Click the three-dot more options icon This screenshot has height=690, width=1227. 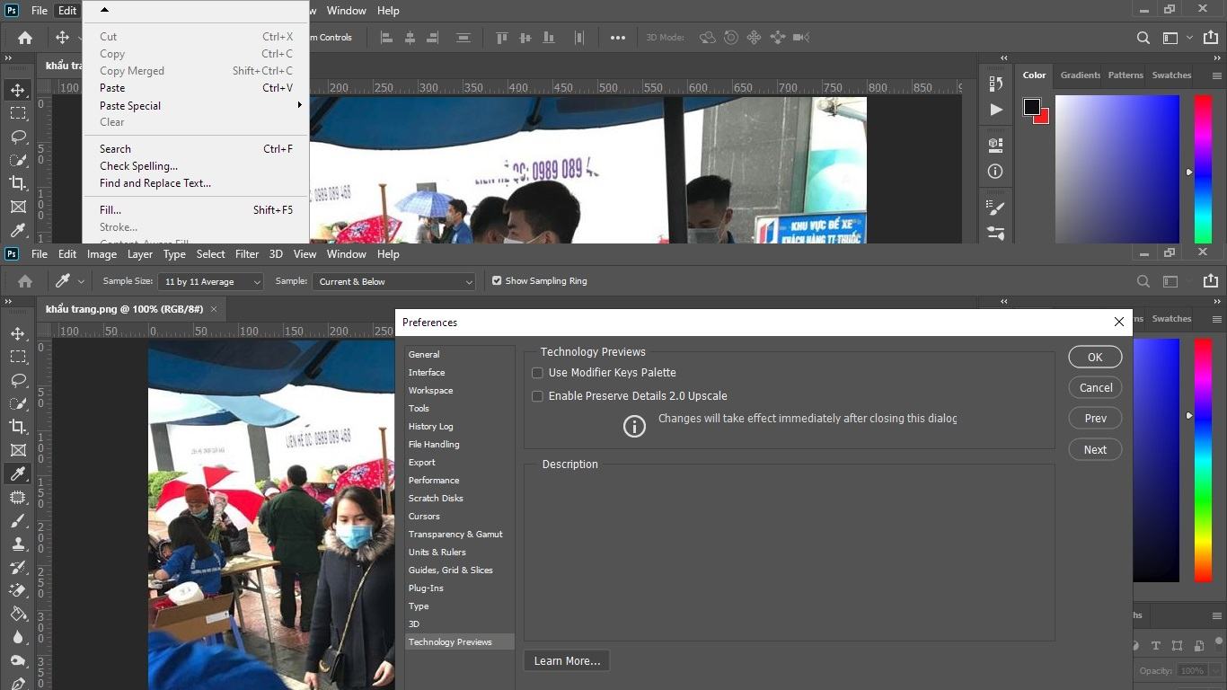point(618,38)
